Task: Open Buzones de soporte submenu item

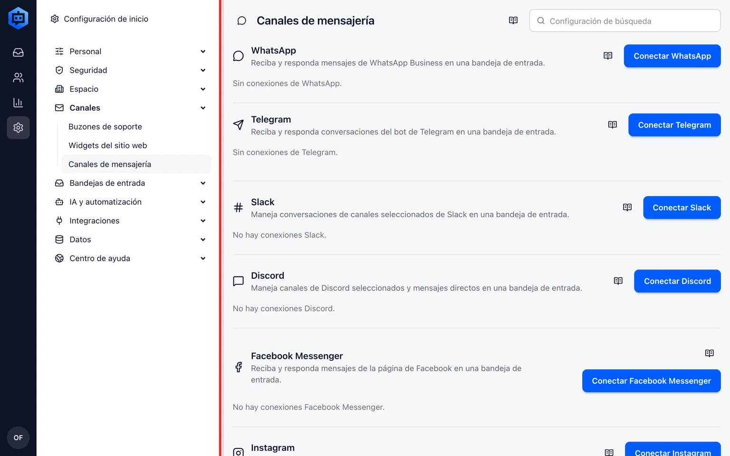Action: [x=136, y=127]
